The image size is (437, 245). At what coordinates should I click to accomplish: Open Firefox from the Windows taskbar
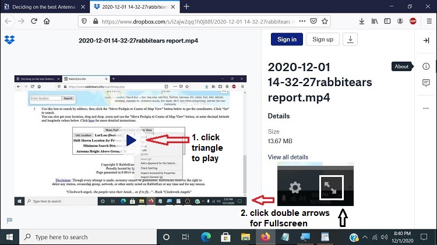(265, 237)
